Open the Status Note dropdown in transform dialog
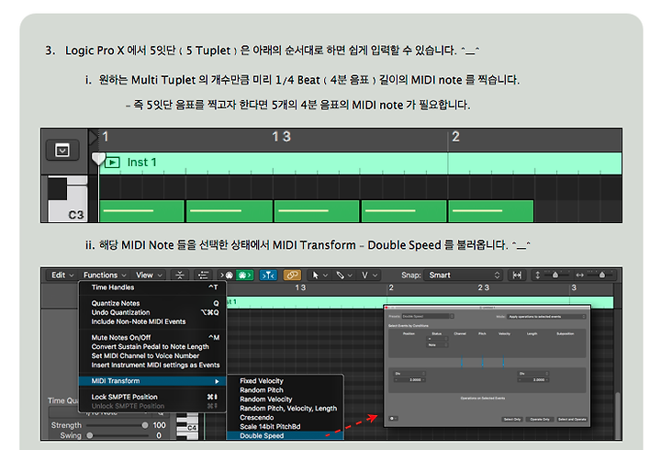Image resolution: width=661 pixels, height=450 pixels. tap(437, 345)
